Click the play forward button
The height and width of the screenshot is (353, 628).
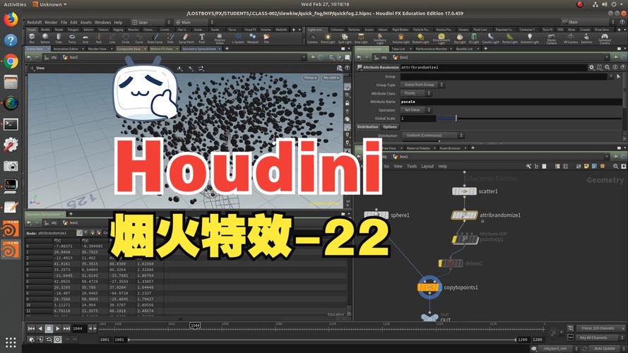coord(58,328)
